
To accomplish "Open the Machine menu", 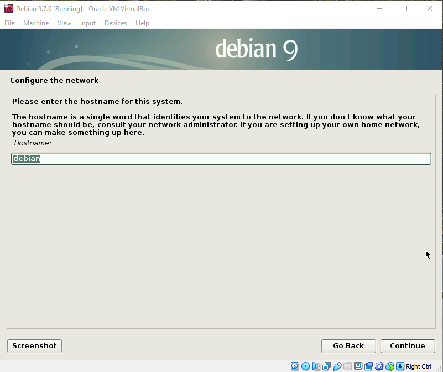I will pyautogui.click(x=36, y=23).
